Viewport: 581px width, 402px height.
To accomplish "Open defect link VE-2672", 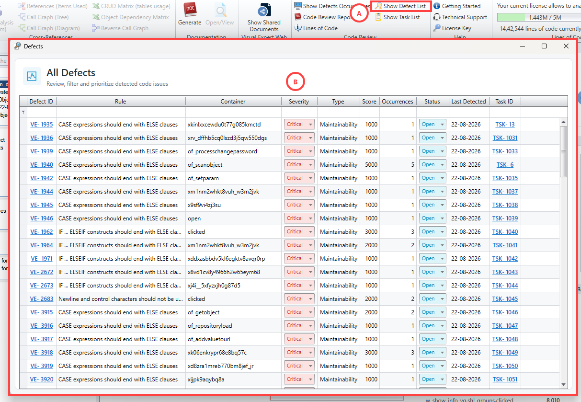I will click(x=42, y=272).
